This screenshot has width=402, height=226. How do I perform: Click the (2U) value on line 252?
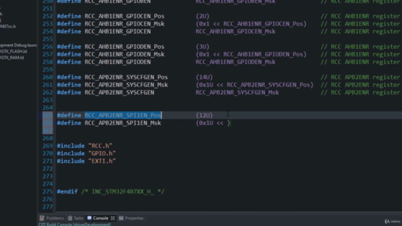click(x=202, y=16)
